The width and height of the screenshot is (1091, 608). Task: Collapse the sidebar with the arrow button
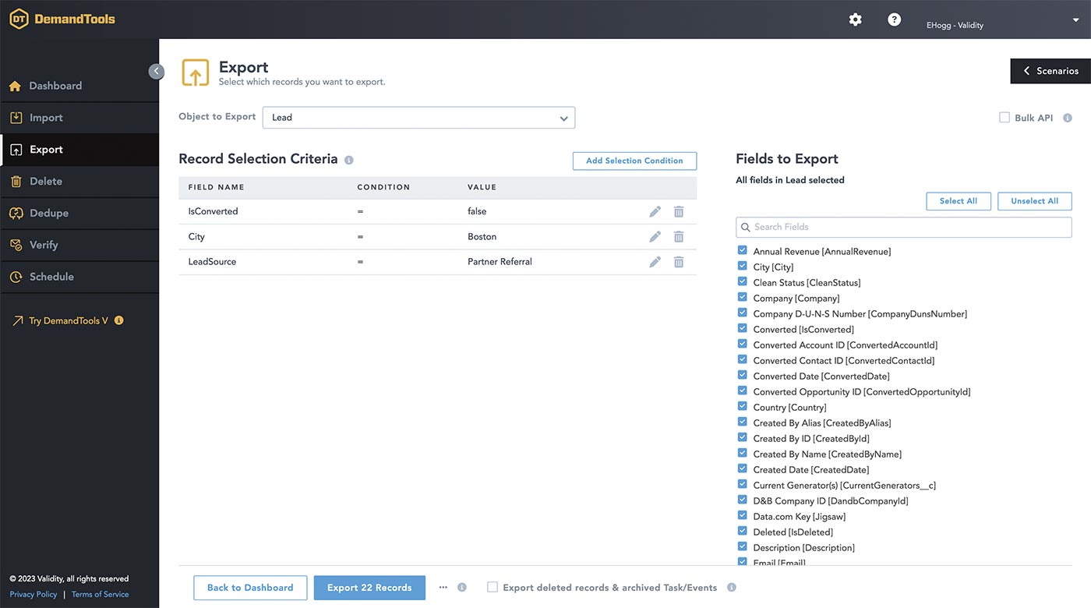coord(156,71)
